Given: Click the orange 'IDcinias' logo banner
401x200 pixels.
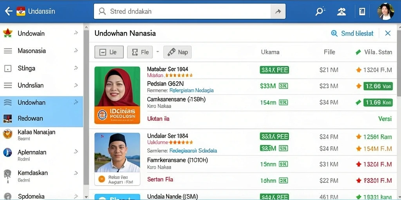Looking at the screenshot, I should click(117, 115).
